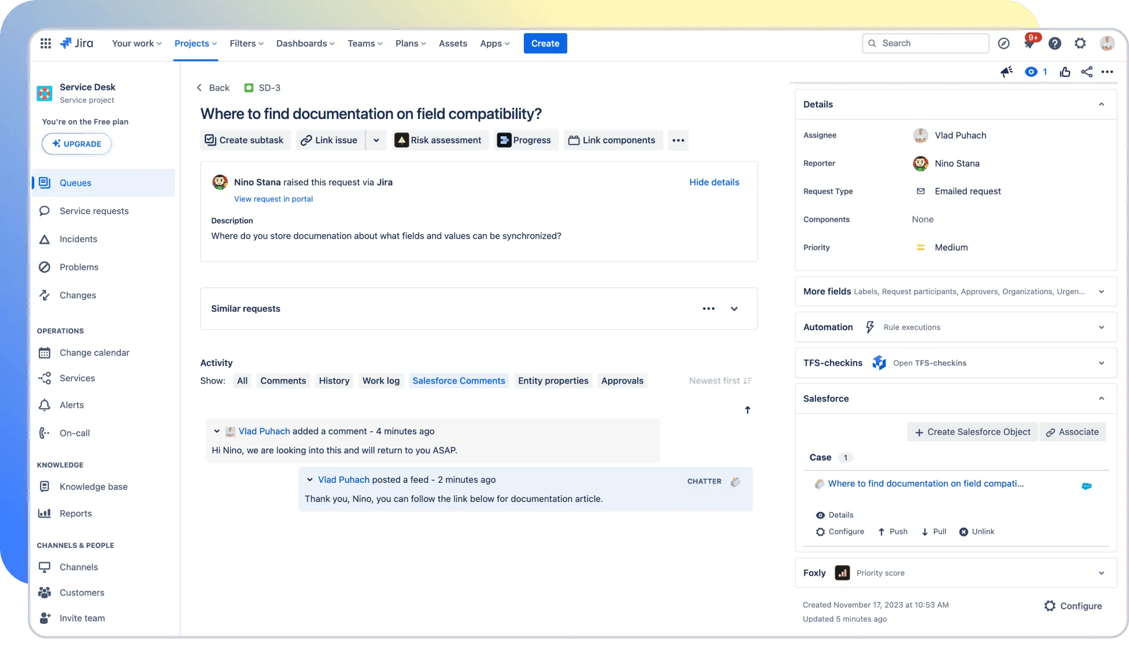The image size is (1129, 650).
Task: Toggle the watch issue eye icon
Action: pyautogui.click(x=1031, y=72)
